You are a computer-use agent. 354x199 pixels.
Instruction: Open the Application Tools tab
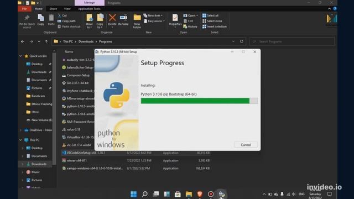coord(89,9)
